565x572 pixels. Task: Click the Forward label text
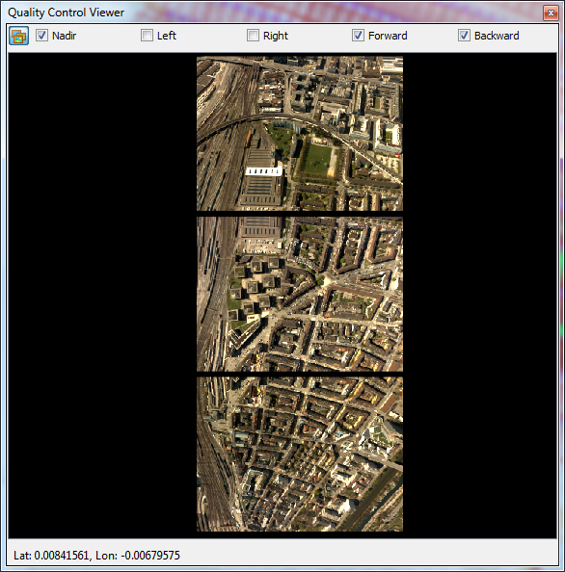click(x=388, y=36)
